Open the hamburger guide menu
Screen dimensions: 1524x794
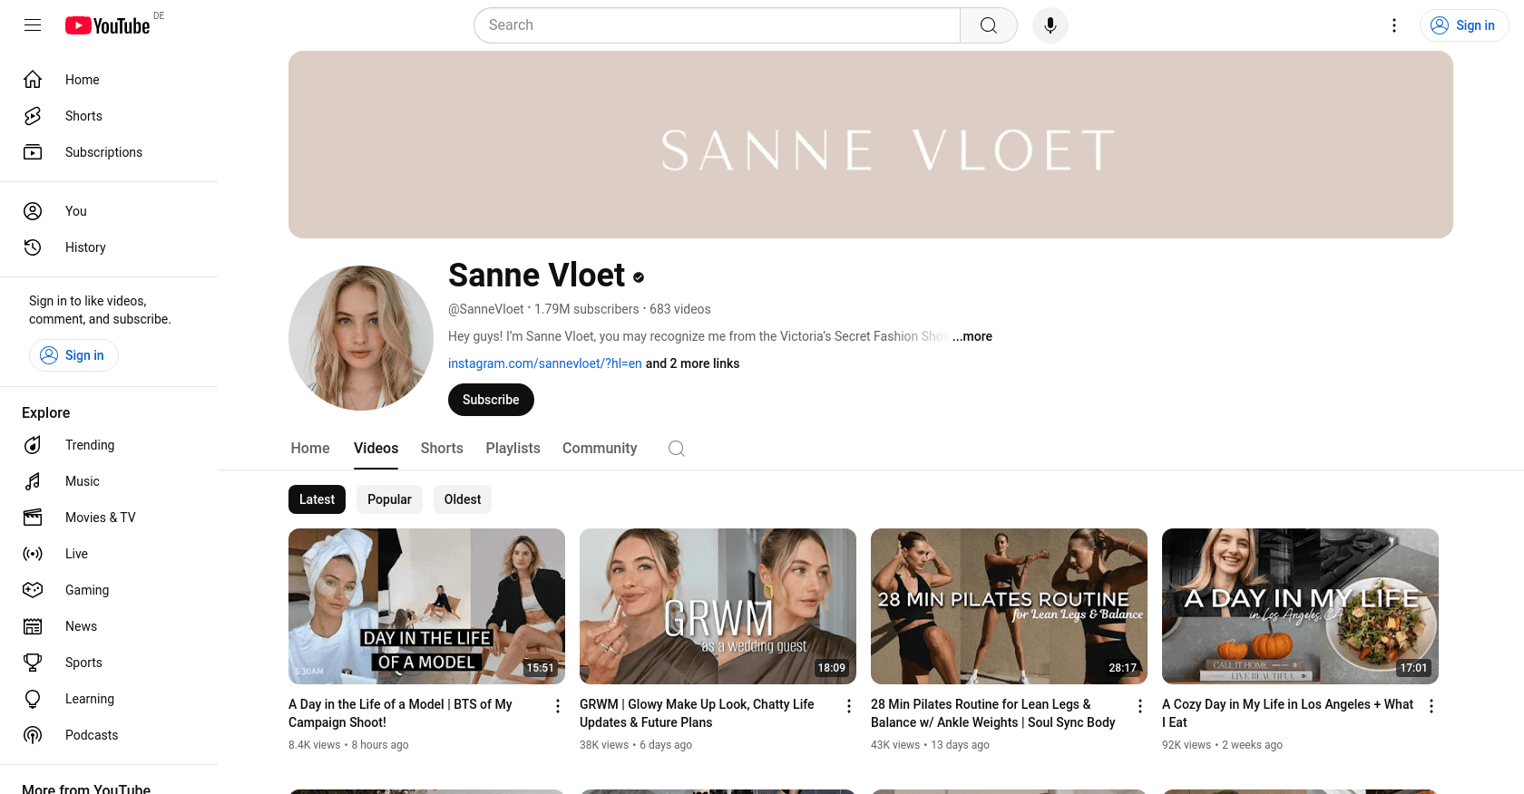pos(33,25)
